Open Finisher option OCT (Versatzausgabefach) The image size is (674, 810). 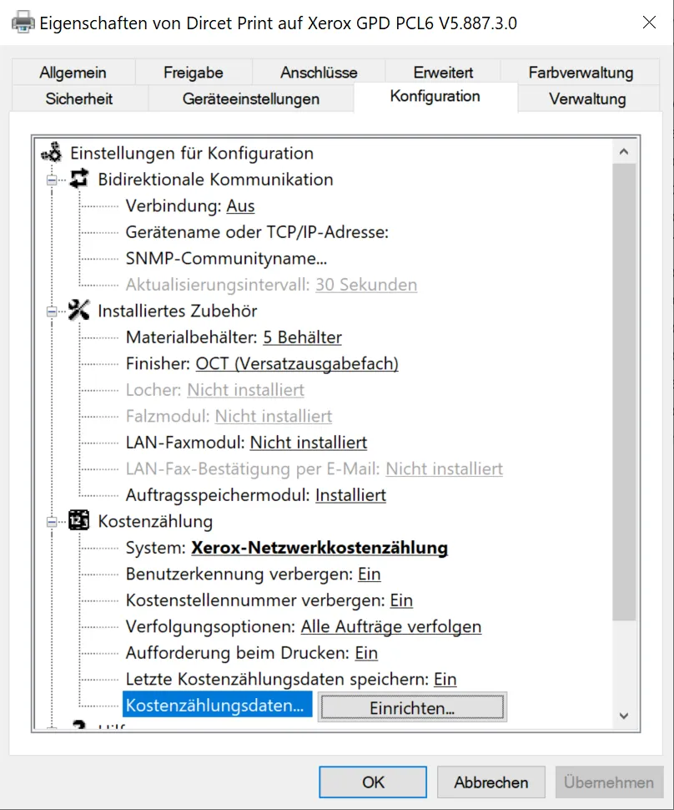[297, 363]
